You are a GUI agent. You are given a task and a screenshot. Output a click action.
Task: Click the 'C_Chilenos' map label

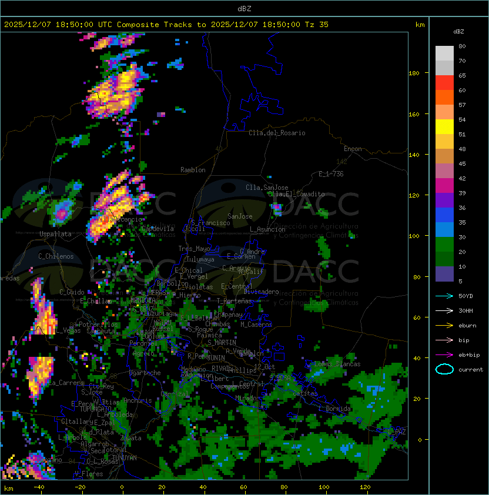pos(56,256)
